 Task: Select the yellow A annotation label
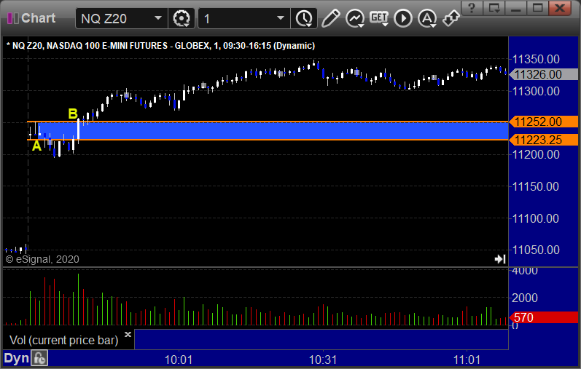point(36,146)
